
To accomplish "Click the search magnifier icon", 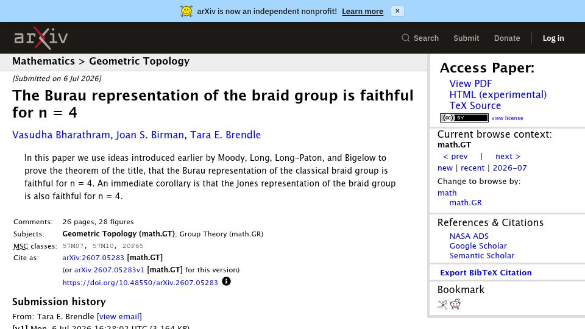I will pyautogui.click(x=406, y=38).
